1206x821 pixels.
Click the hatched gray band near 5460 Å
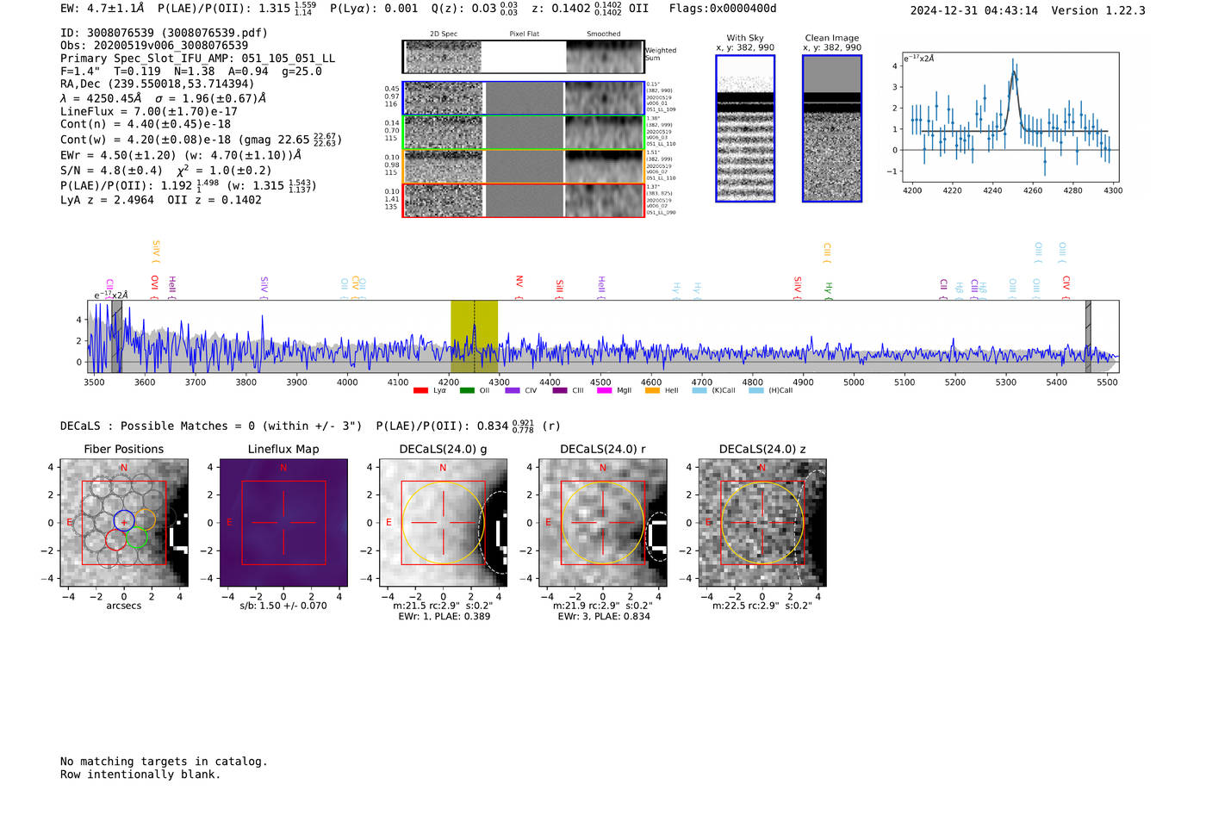coord(1088,336)
